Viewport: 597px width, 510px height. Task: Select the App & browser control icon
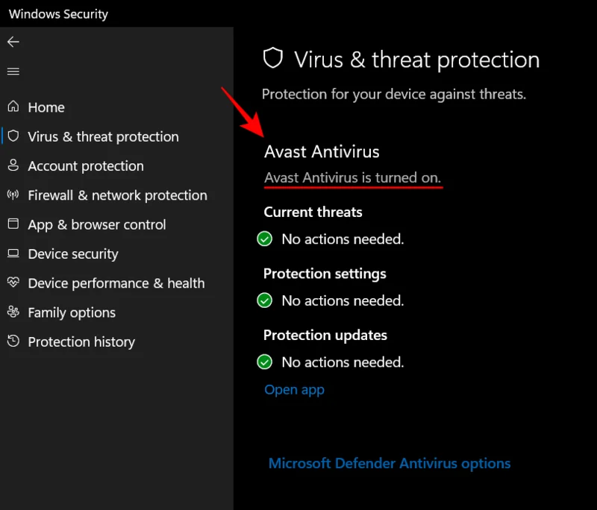[12, 224]
